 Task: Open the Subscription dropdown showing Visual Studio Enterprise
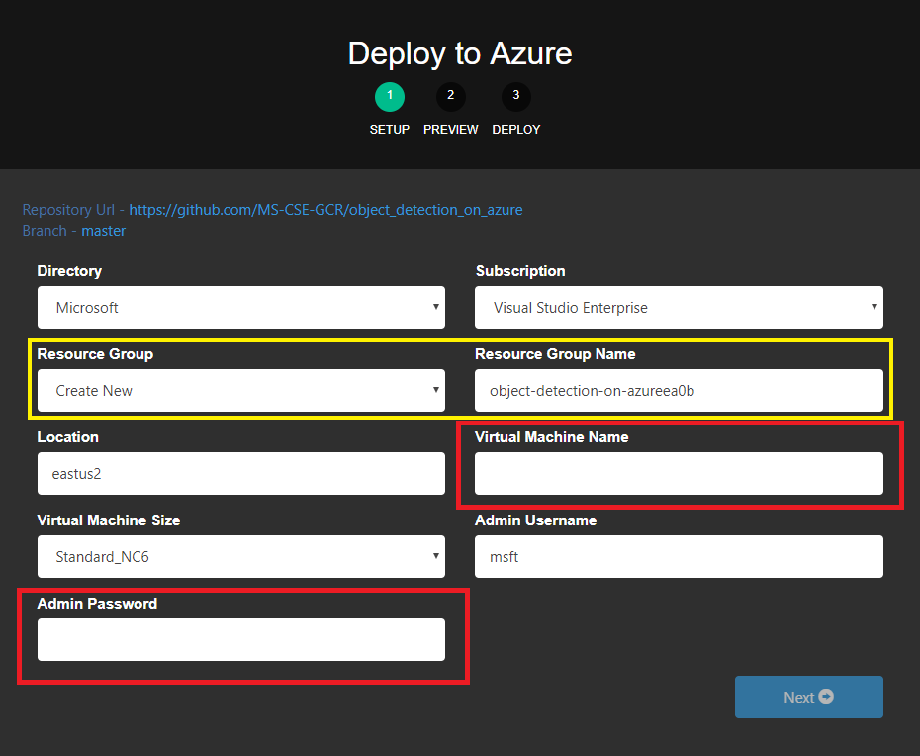click(679, 307)
